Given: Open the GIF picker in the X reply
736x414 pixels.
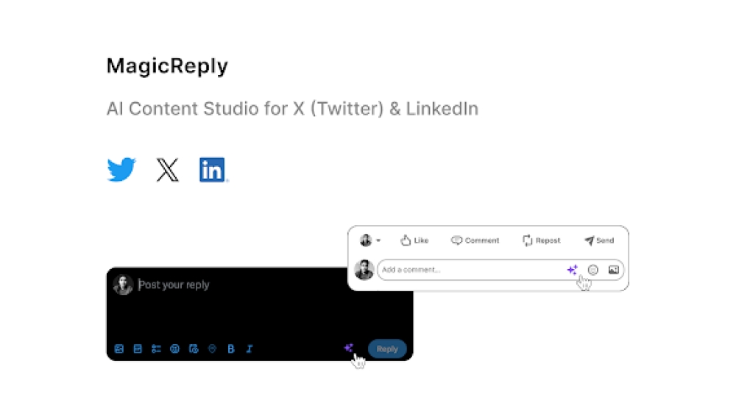Looking at the screenshot, I should (138, 349).
